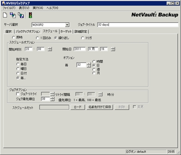
Task: Click the ジョブ・タイトル text field
Action: click(138, 24)
